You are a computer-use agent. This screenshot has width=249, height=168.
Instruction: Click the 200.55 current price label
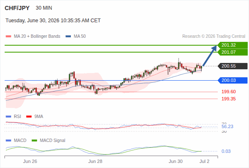[x=233, y=66]
